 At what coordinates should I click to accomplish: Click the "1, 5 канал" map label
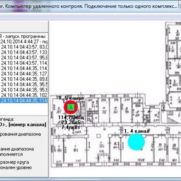coord(71,98)
